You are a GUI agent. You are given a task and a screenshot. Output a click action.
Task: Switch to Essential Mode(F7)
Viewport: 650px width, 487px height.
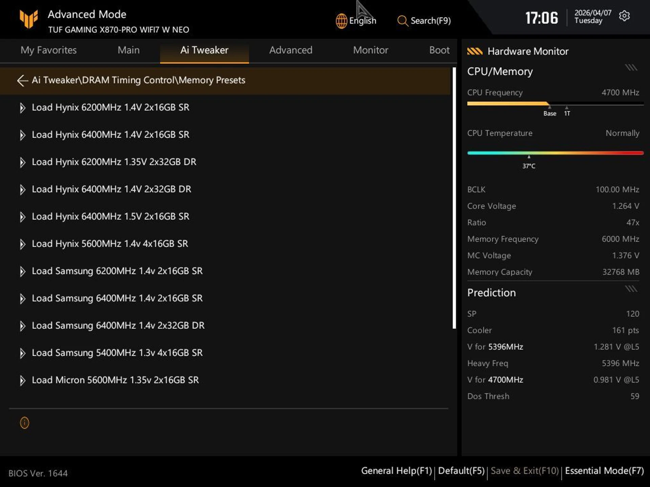(604, 471)
